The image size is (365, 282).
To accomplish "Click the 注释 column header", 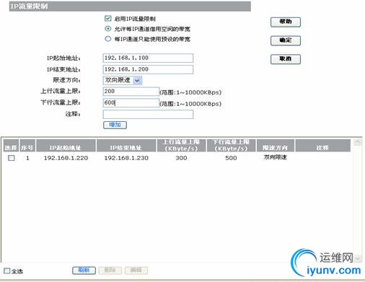I will (322, 146).
